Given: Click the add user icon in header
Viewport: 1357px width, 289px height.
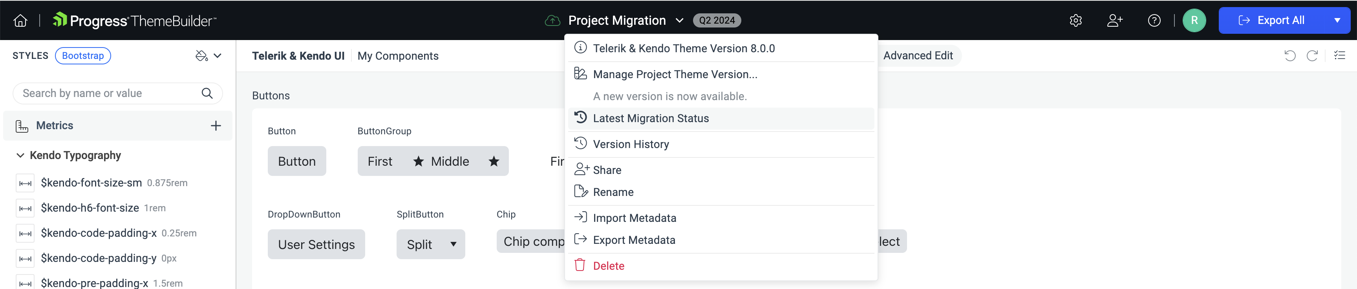Looking at the screenshot, I should coord(1115,20).
